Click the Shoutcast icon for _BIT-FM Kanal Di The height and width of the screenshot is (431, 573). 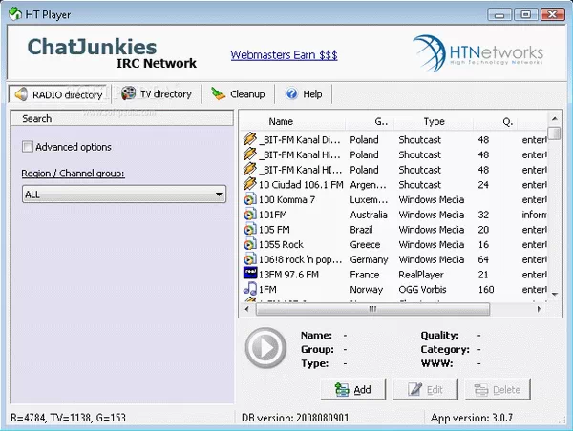(250, 139)
